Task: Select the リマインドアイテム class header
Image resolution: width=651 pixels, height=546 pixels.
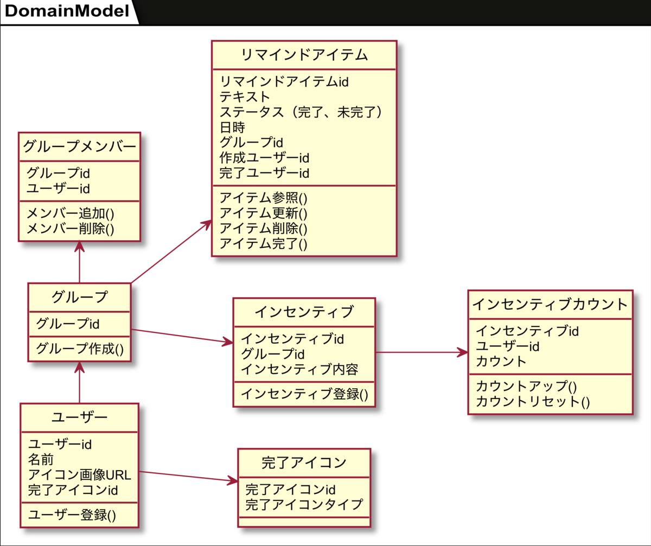Action: pos(304,55)
